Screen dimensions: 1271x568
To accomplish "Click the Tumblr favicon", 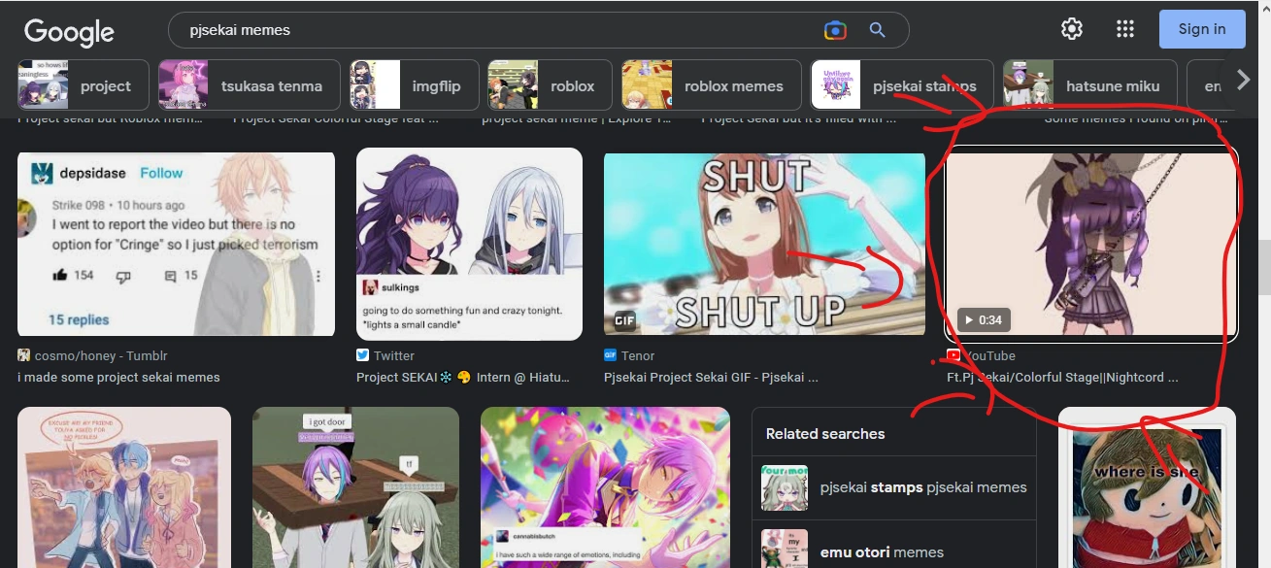I will coord(23,355).
